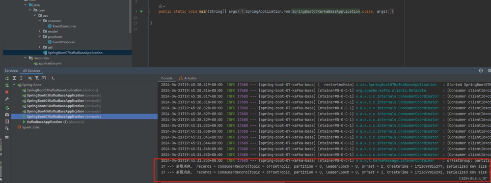Open application.yml in the resources folder
Image resolution: width=491 pixels, height=183 pixels.
(48, 63)
